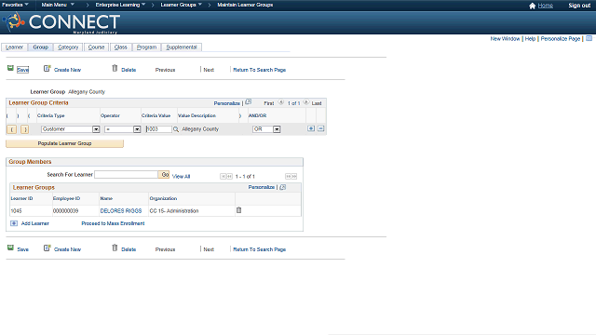The width and height of the screenshot is (596, 335).
Task: Click the bottom Create New icon
Action: (x=47, y=248)
